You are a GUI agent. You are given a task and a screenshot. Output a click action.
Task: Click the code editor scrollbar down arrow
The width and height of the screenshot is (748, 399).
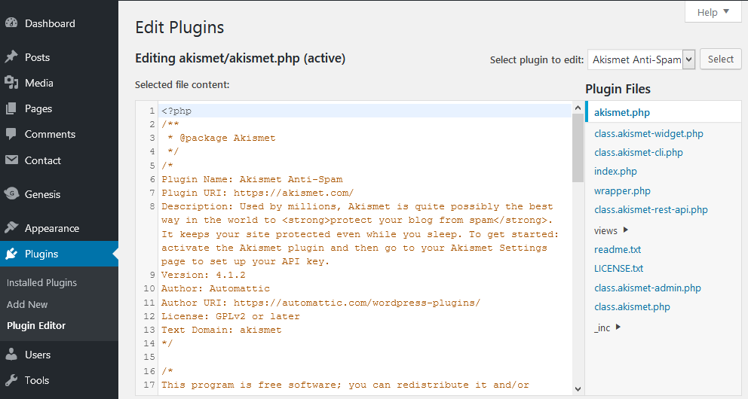click(x=578, y=389)
